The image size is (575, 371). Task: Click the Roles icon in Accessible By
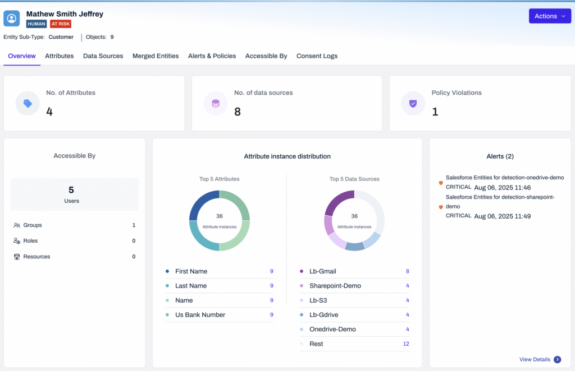[x=17, y=241]
